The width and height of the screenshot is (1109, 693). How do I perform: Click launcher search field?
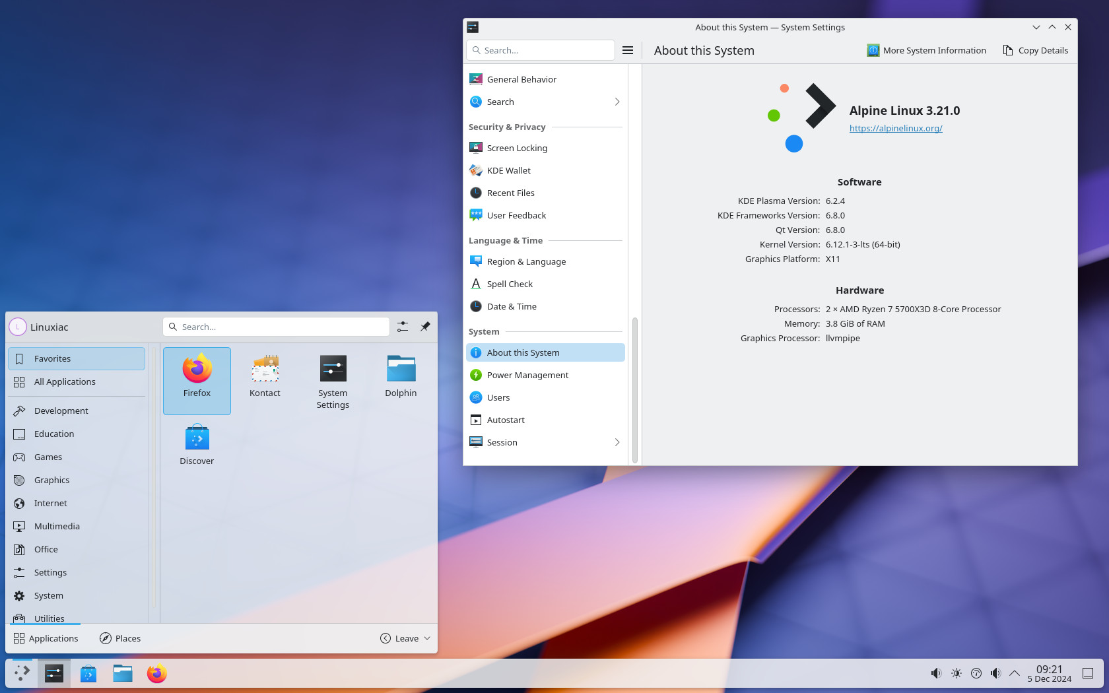point(276,327)
